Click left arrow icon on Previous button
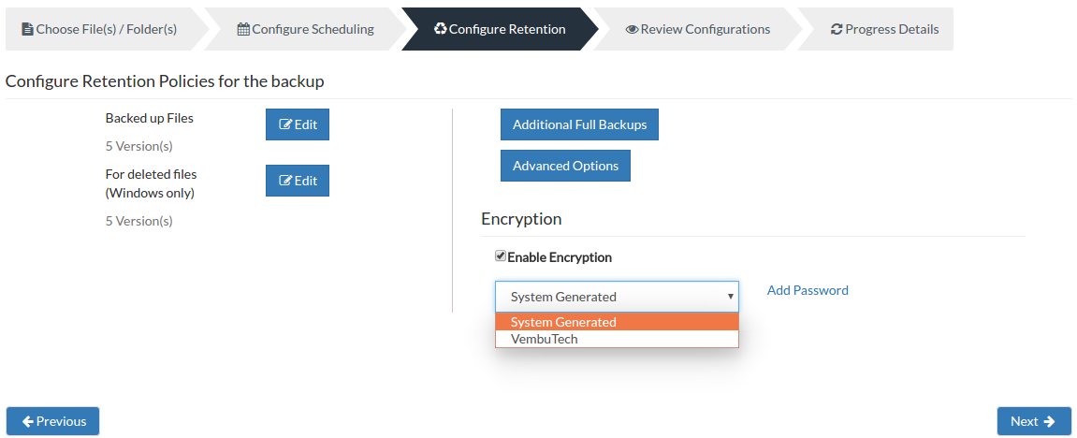Viewport: 1077px width, 438px height. point(28,421)
